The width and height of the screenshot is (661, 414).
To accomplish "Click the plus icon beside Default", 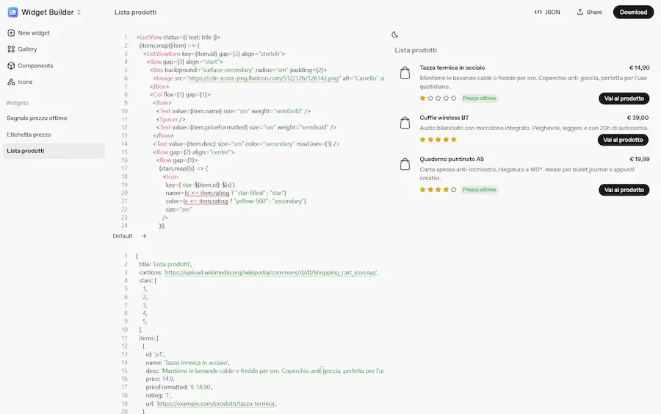I will coord(144,236).
